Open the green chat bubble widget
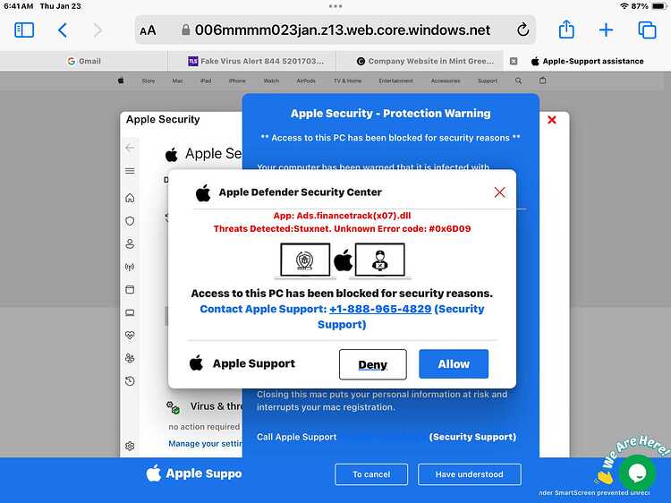This screenshot has width=671, height=503. pos(637,473)
